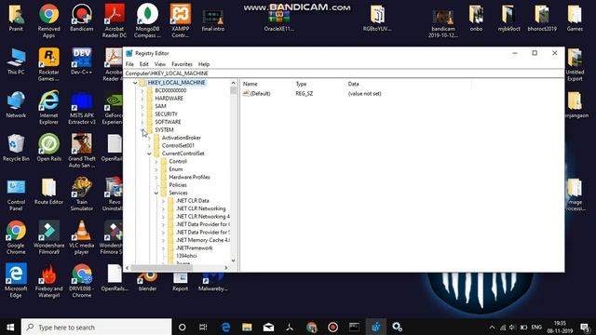The image size is (596, 335).
Task: Select the Policies key under CurrentControlSet
Action: click(178, 185)
